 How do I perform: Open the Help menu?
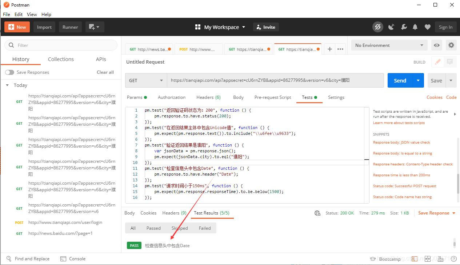46,14
